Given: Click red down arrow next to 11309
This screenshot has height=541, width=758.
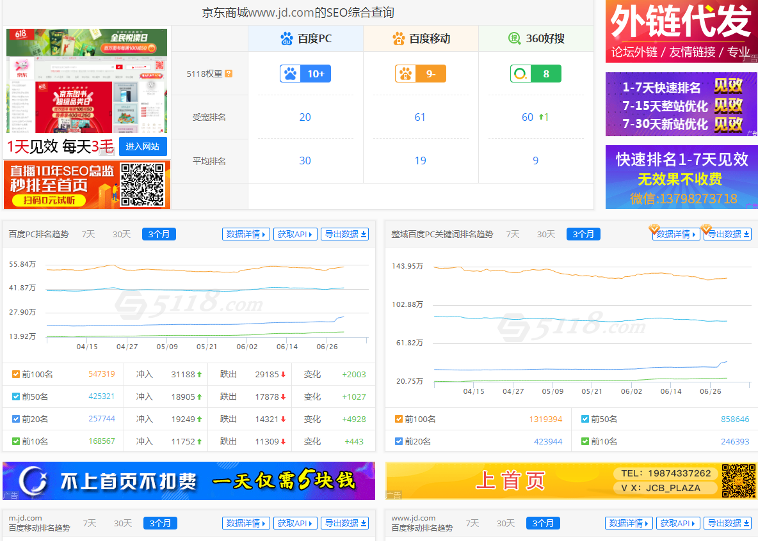Looking at the screenshot, I should click(x=283, y=441).
